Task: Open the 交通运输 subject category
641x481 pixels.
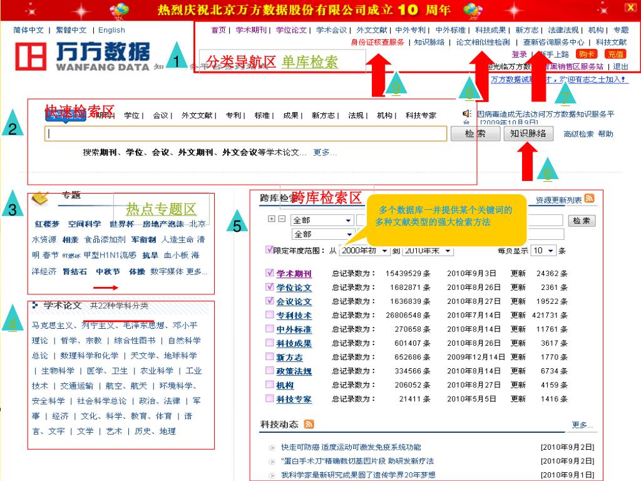Action: coord(77,386)
